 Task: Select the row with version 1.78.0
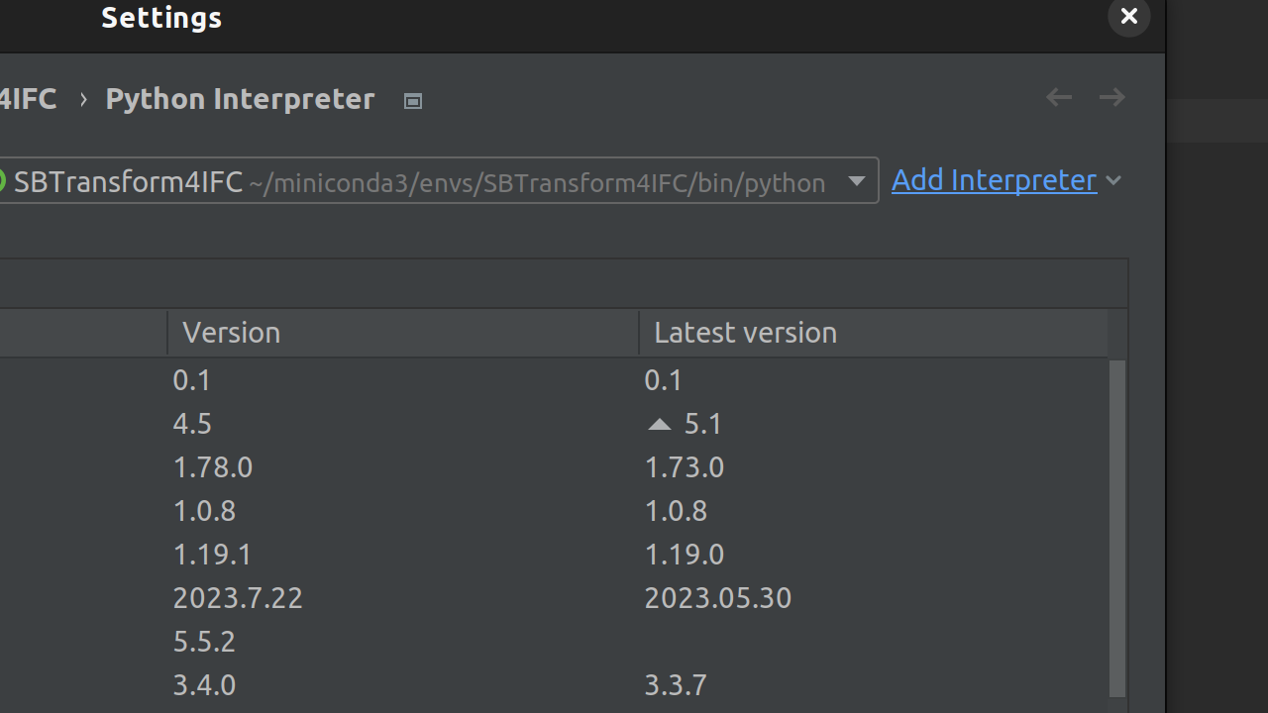coord(213,467)
